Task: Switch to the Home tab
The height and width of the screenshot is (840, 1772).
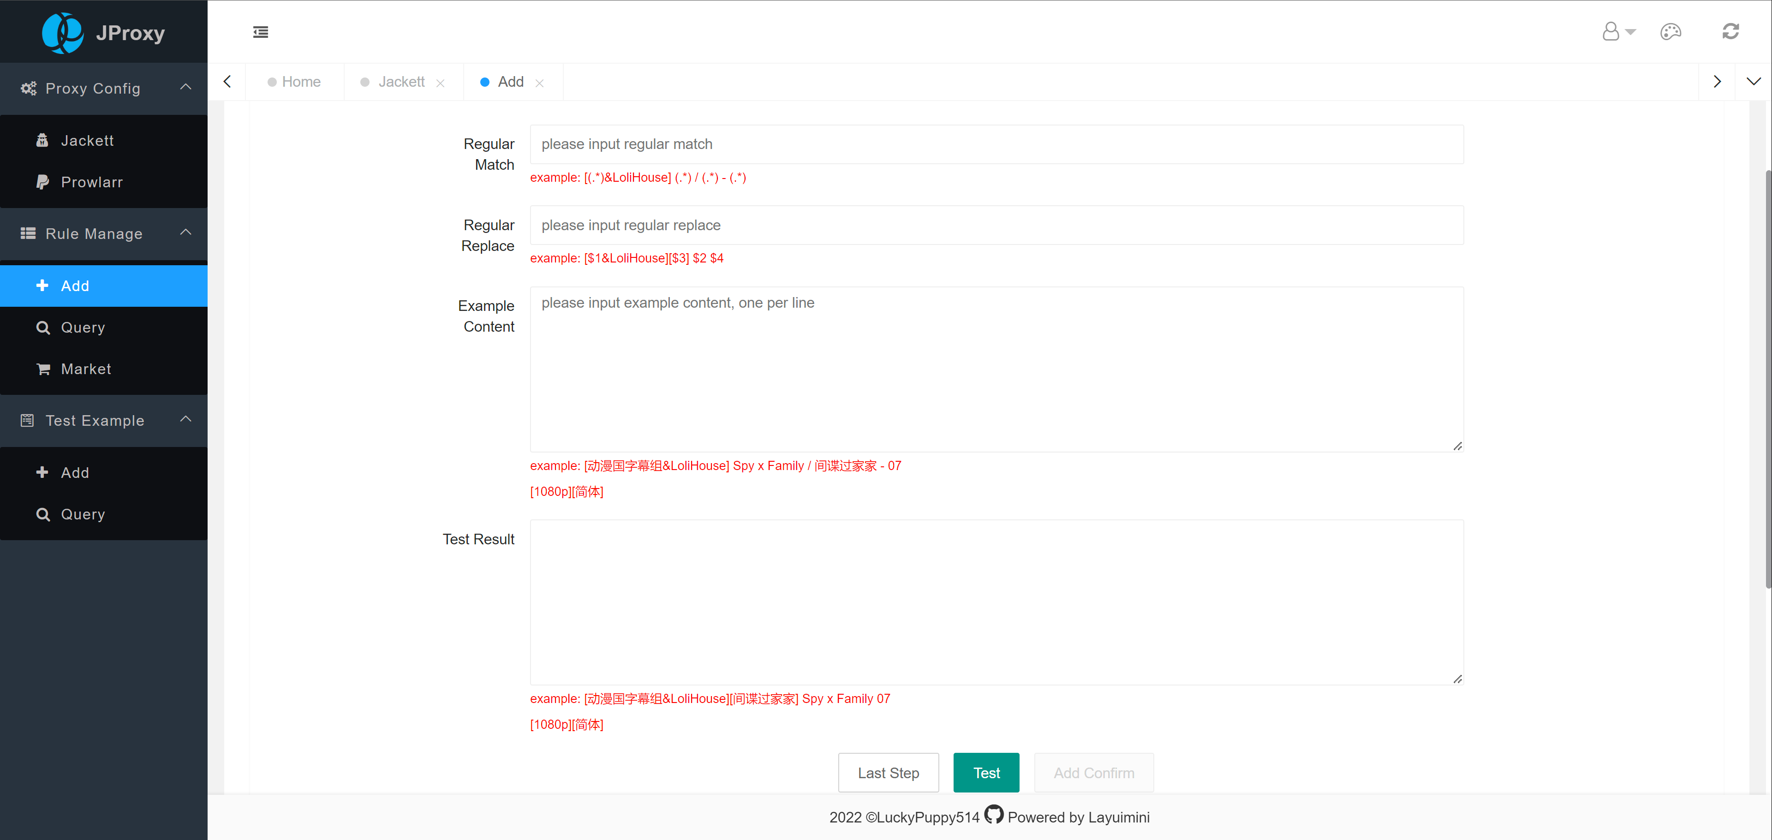Action: pos(301,82)
